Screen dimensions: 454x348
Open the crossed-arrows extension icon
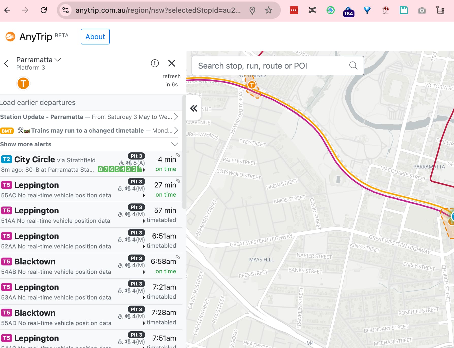(x=312, y=10)
